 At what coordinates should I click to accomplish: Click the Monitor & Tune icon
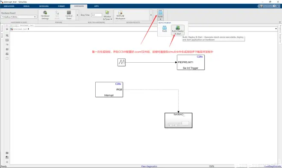(x=107, y=12)
